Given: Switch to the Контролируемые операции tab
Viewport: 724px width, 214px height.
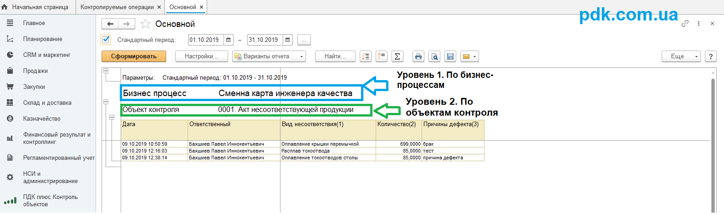Looking at the screenshot, I should coord(121,7).
